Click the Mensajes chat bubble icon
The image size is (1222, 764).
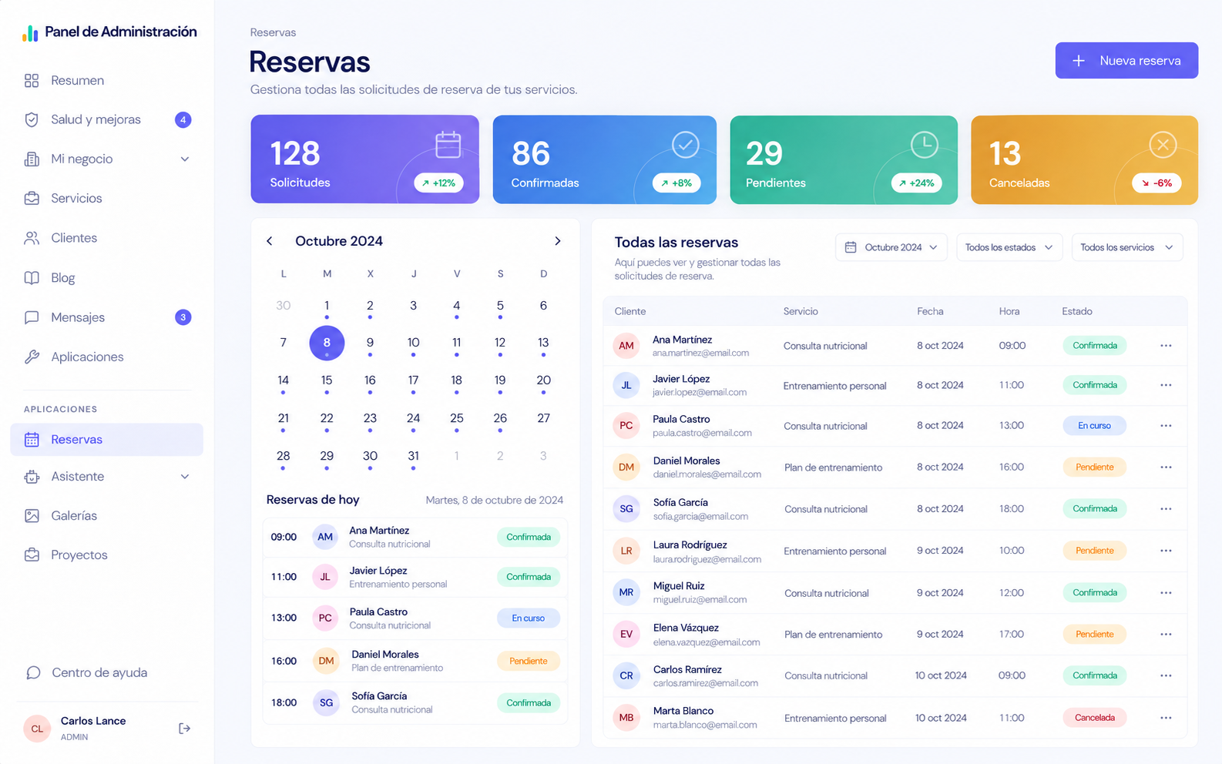point(32,317)
